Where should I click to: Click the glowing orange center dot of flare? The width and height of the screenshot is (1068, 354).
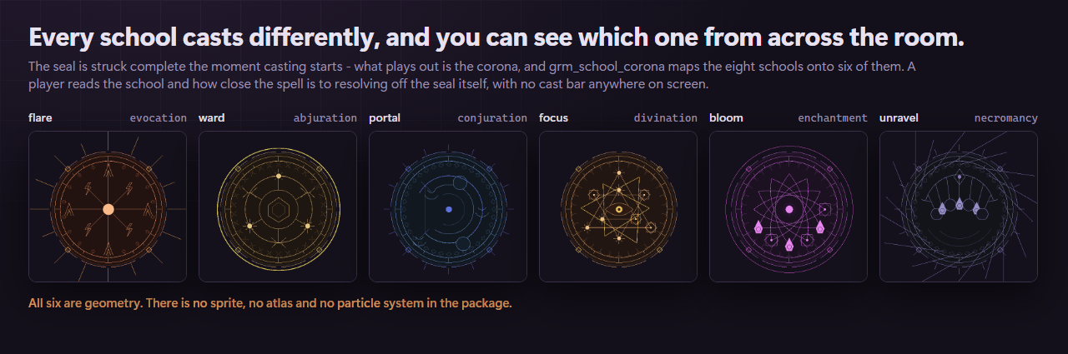108,209
